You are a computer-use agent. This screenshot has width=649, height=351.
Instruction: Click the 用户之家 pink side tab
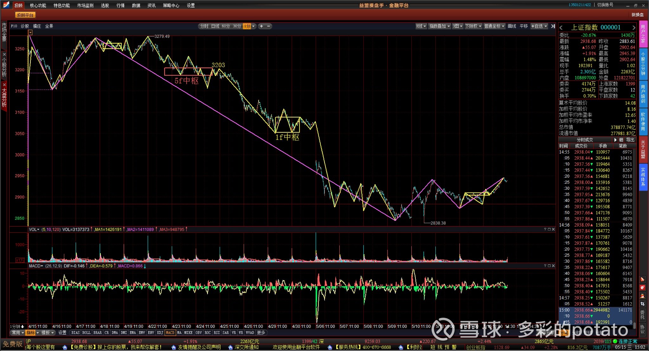point(643,34)
